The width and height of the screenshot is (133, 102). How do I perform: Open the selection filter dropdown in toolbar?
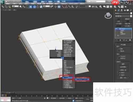click(x=15, y=6)
